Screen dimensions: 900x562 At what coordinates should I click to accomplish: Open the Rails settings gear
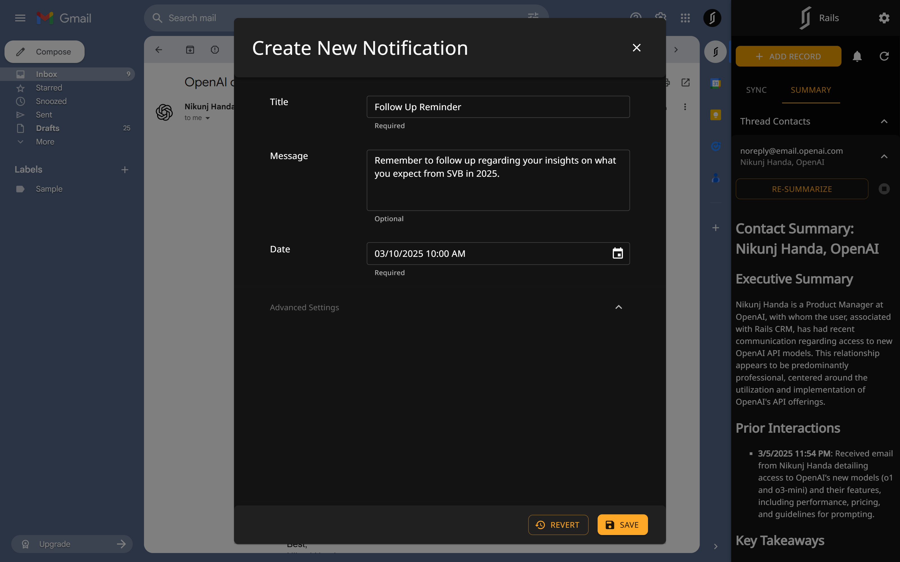coord(884,18)
